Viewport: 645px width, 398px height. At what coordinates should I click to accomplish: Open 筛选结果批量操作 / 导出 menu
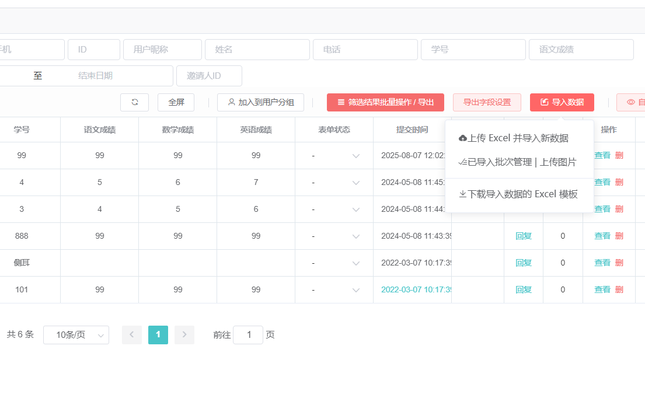pos(385,102)
